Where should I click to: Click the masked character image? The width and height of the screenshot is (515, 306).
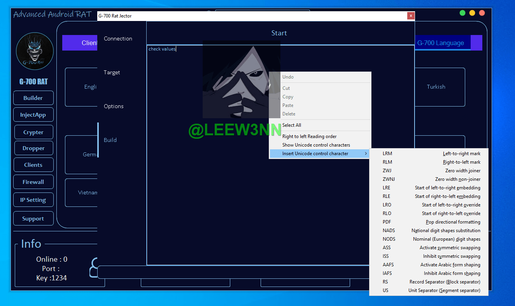(241, 79)
